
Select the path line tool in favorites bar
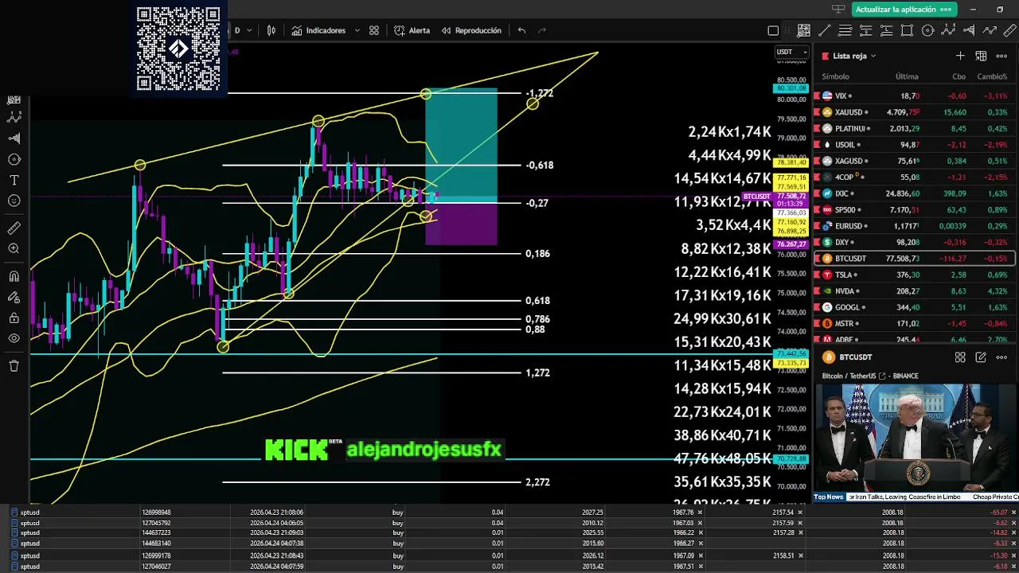990,31
